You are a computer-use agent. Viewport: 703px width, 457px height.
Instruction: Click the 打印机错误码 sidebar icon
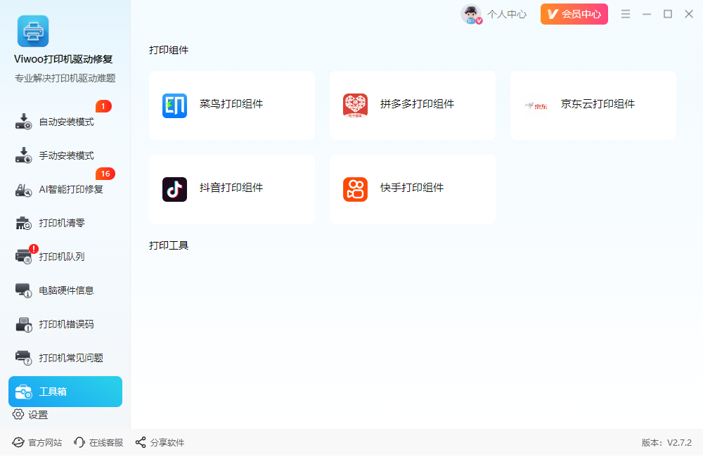23,324
